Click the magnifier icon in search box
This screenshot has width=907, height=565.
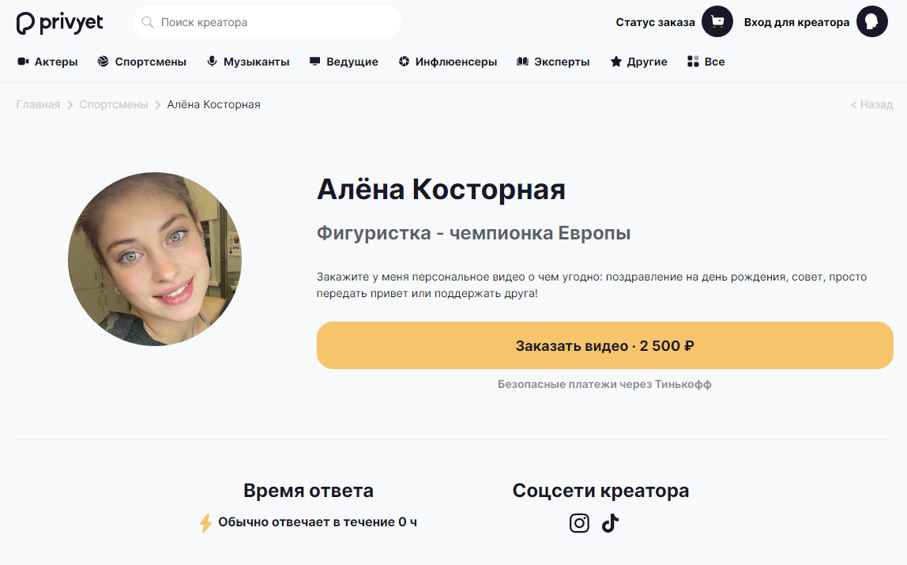148,22
